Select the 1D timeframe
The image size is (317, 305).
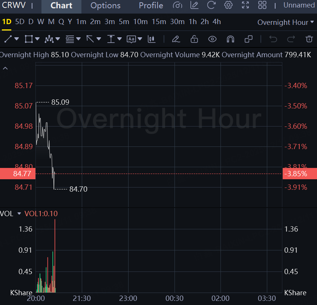click(6, 22)
